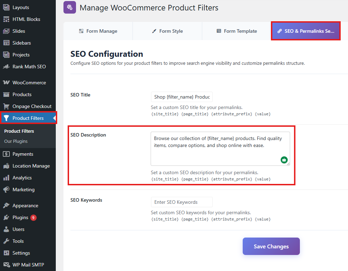Image resolution: width=348 pixels, height=271 pixels.
Task: Click the Projects sidebar icon
Action: coord(6,55)
